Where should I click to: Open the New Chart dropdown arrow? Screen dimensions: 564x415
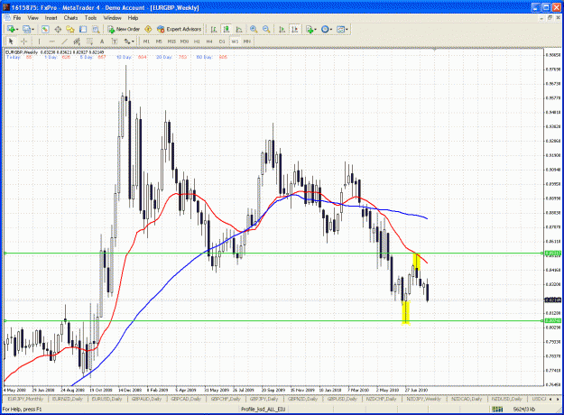17,30
